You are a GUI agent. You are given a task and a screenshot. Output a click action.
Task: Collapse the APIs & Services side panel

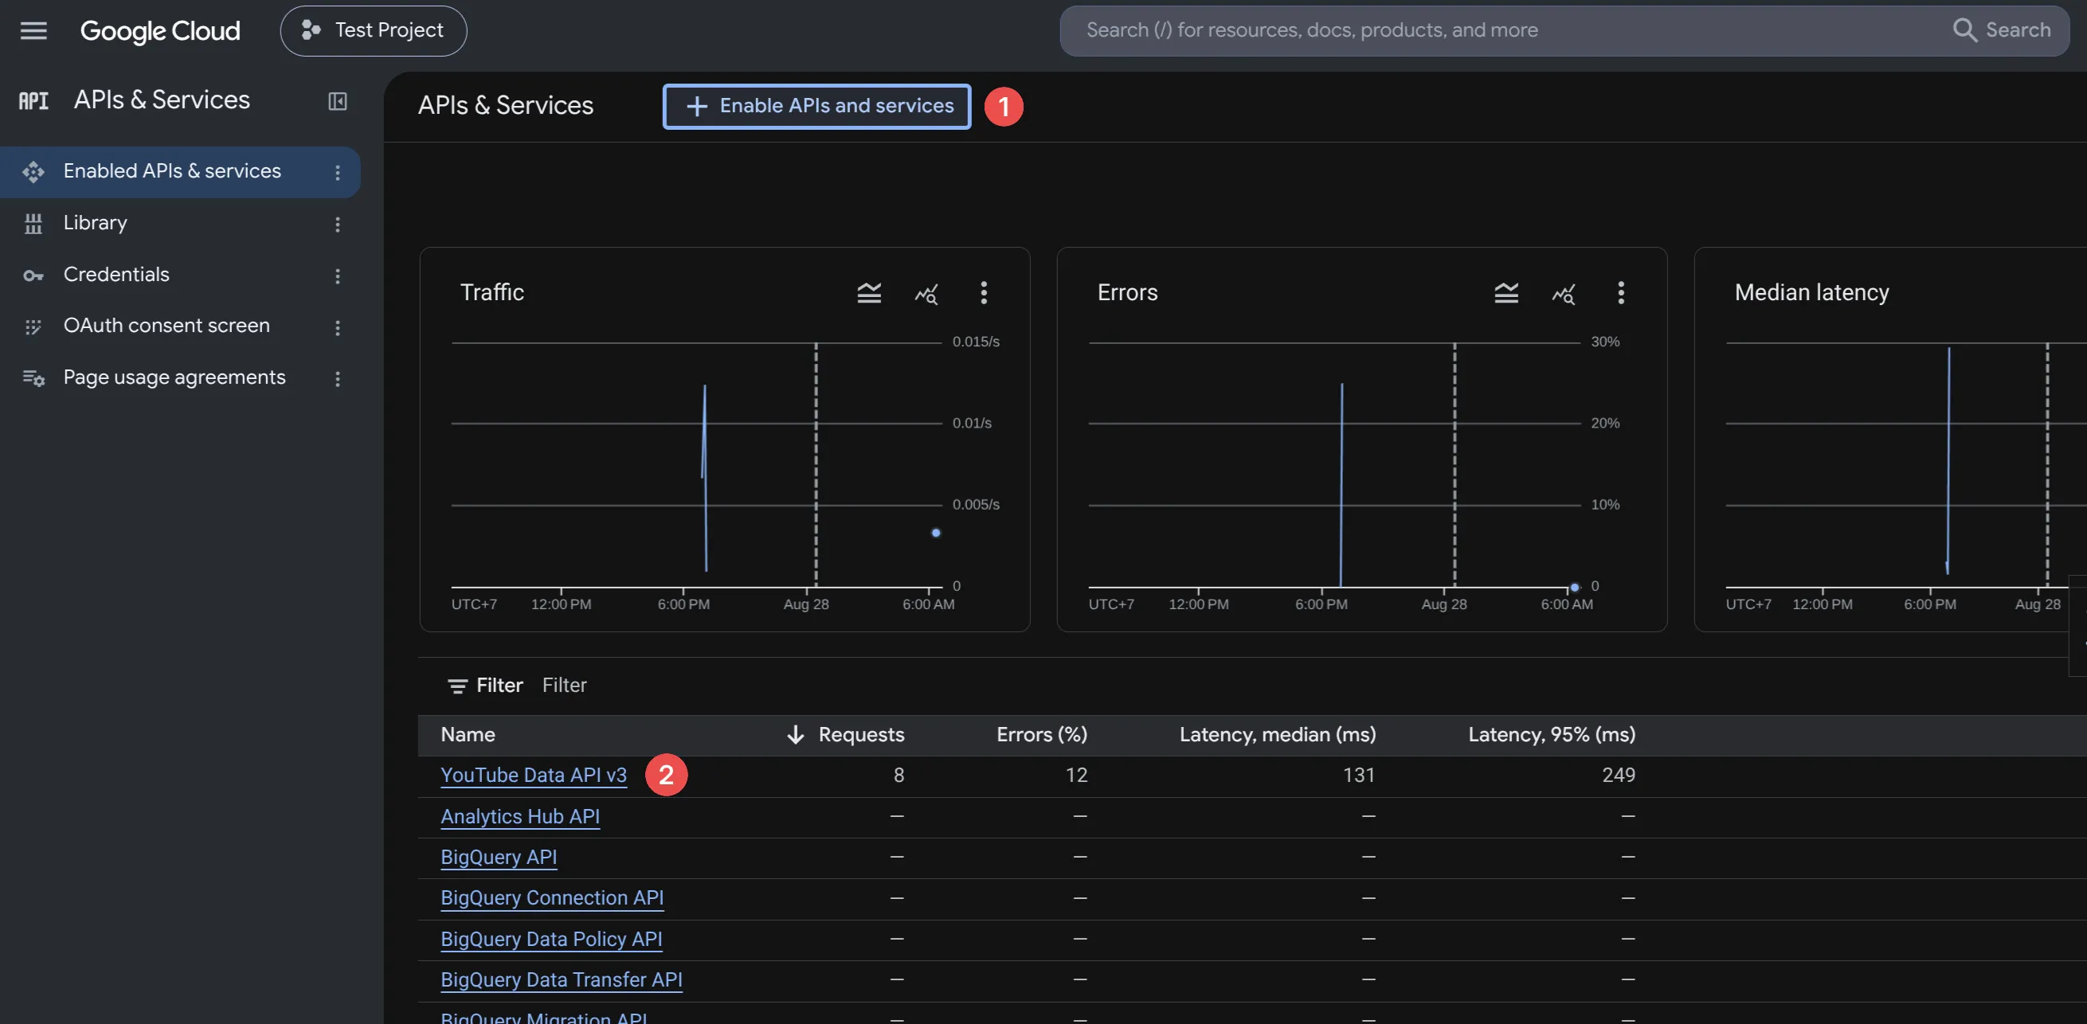pyautogui.click(x=338, y=101)
